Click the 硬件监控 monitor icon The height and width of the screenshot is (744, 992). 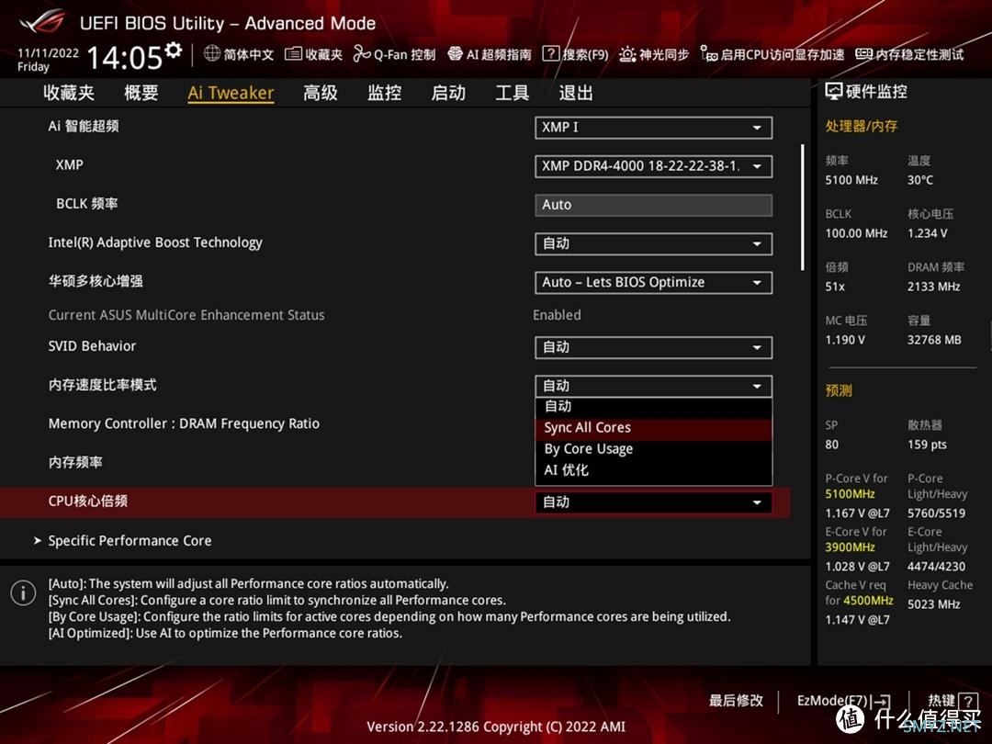pos(834,92)
